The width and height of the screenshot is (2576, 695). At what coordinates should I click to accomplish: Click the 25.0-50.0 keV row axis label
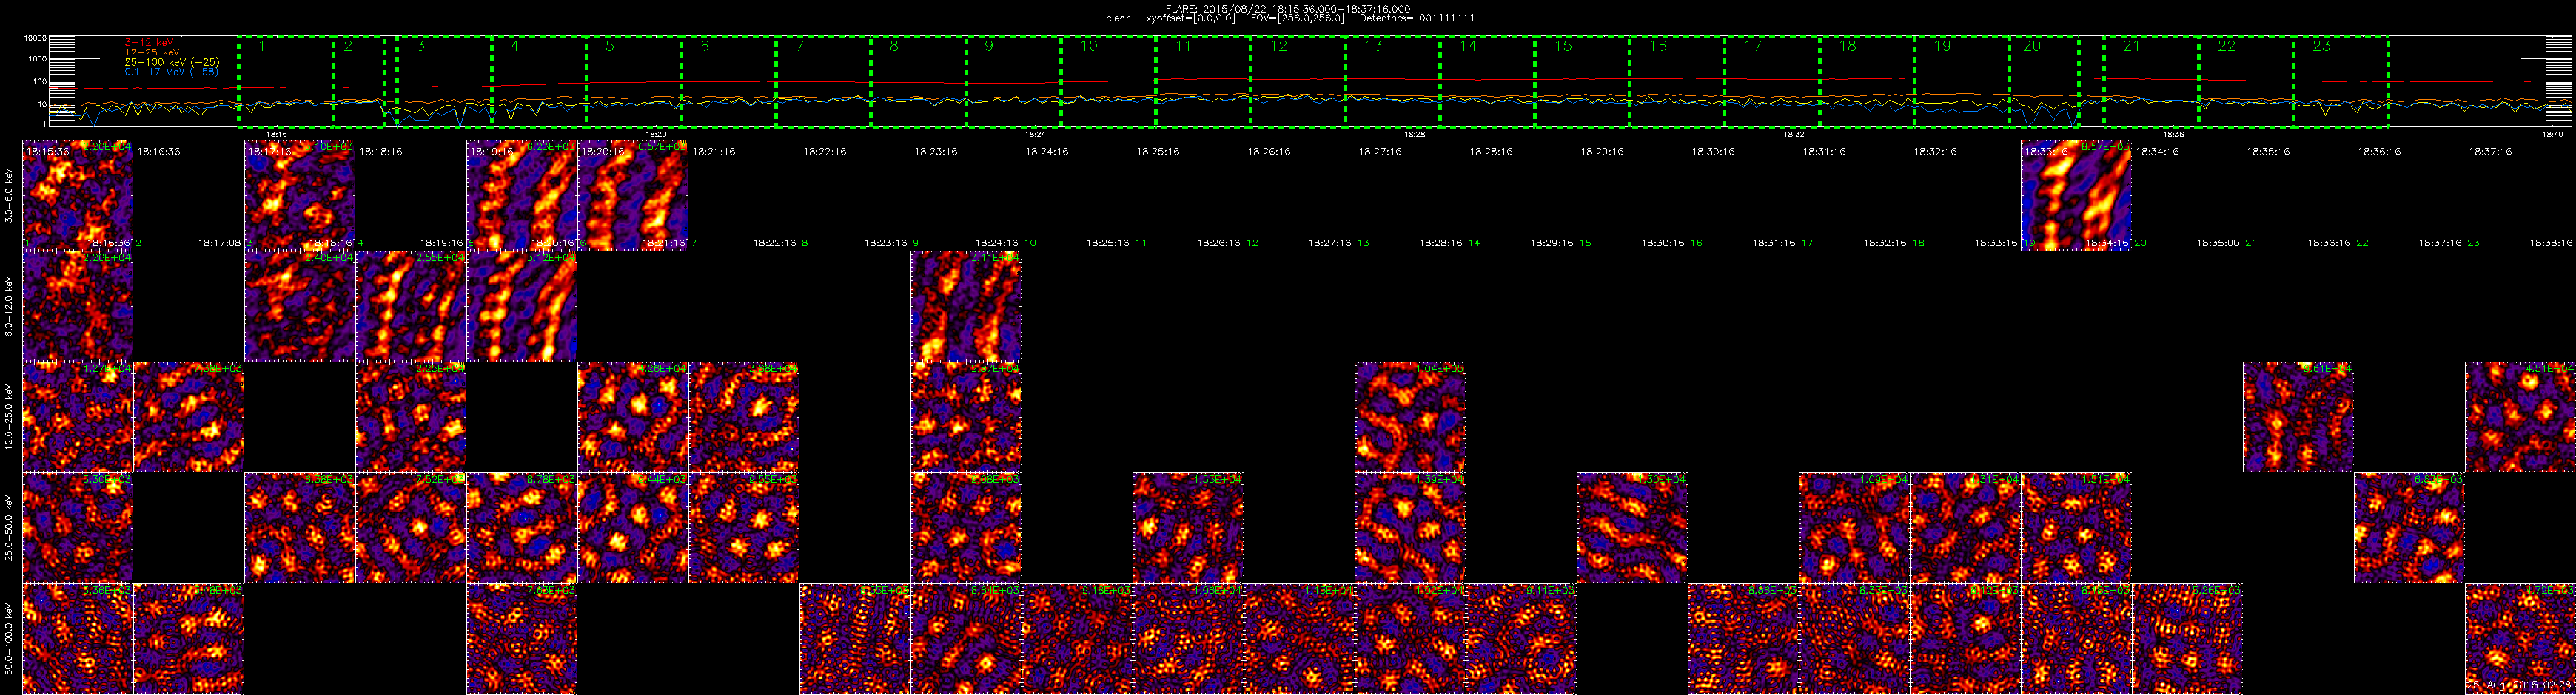[x=10, y=527]
